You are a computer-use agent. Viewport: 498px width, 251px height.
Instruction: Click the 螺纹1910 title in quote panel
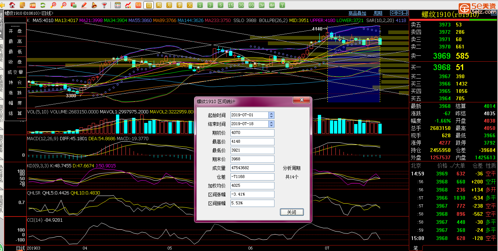[450, 15]
